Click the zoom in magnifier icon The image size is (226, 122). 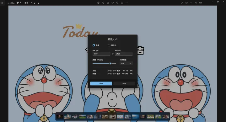coord(196,3)
